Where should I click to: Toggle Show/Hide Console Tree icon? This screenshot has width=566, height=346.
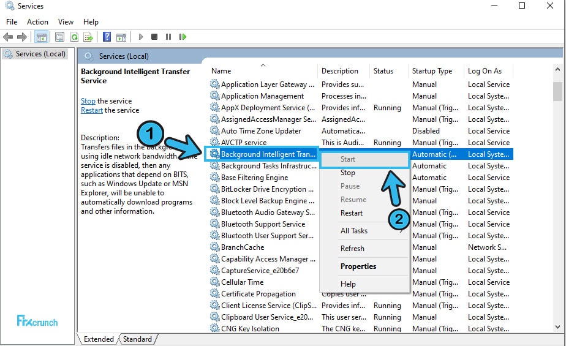pos(42,37)
